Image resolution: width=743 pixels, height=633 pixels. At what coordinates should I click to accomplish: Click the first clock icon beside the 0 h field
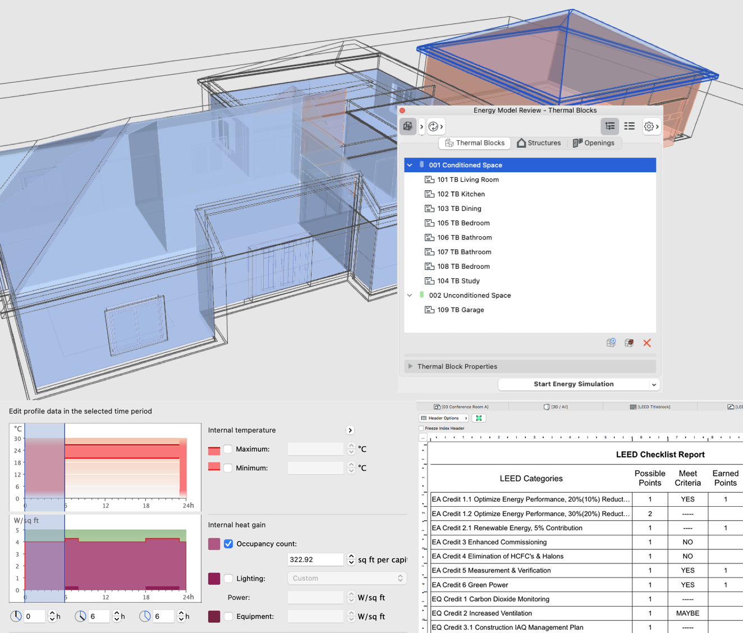pos(16,616)
